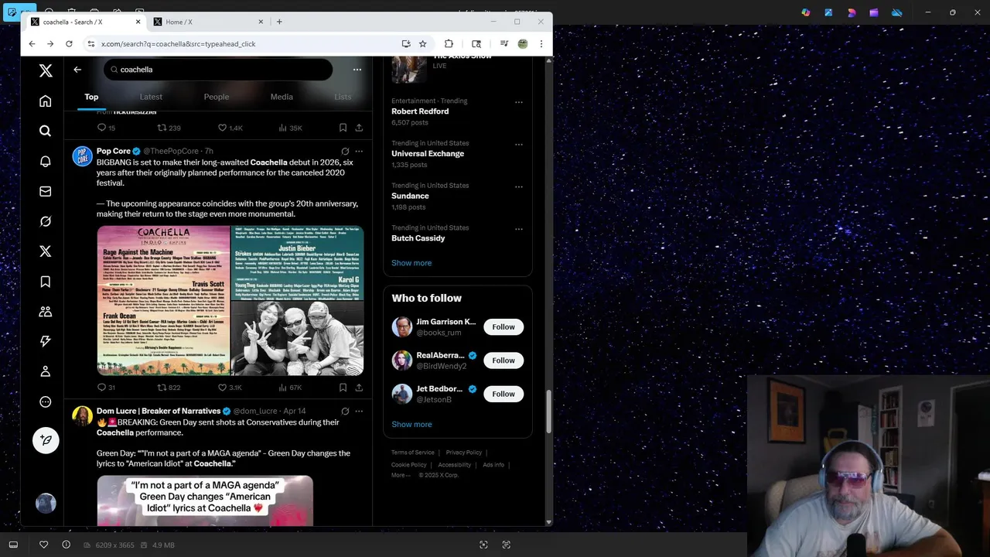Viewport: 990px width, 557px height.
Task: Open Home from the X sidebar
Action: coord(46,101)
